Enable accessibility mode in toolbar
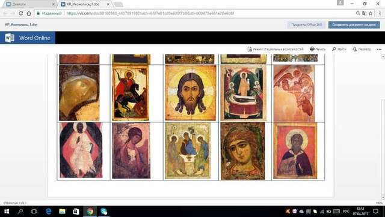This screenshot has height=217, width=385. [276, 49]
